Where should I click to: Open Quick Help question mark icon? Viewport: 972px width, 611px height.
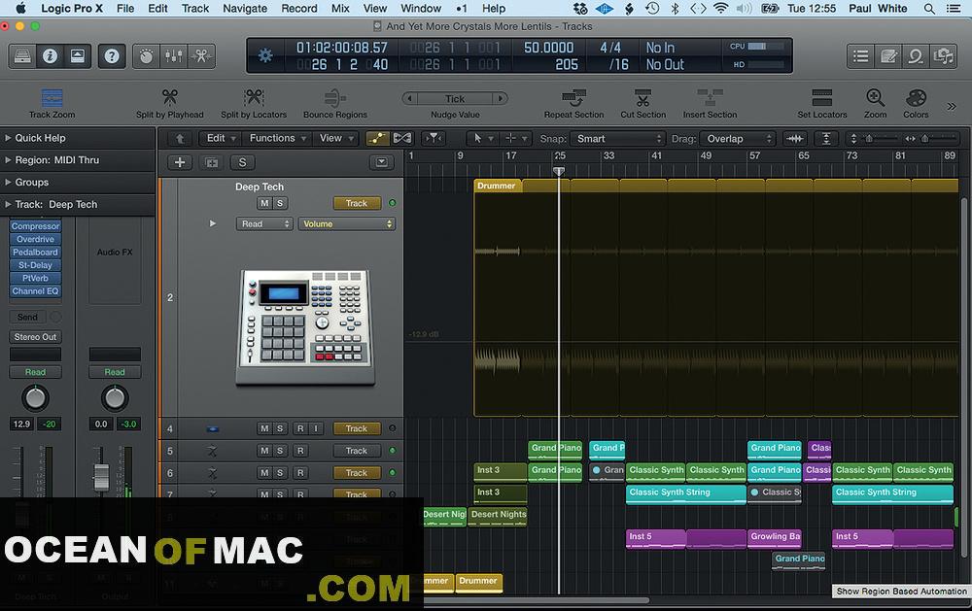112,56
